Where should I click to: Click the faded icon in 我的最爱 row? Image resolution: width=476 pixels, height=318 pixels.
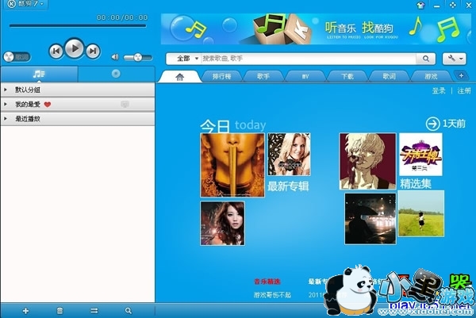click(x=125, y=105)
